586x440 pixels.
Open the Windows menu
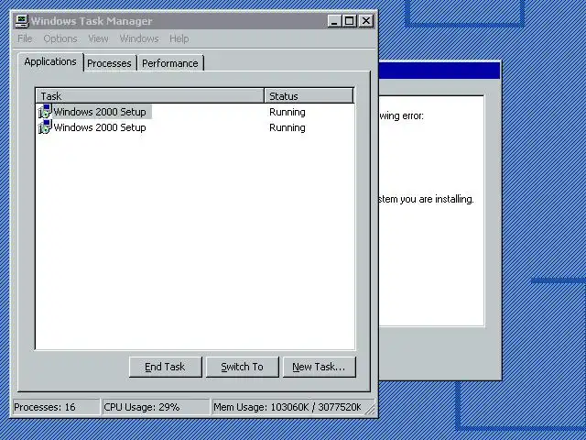[139, 38]
